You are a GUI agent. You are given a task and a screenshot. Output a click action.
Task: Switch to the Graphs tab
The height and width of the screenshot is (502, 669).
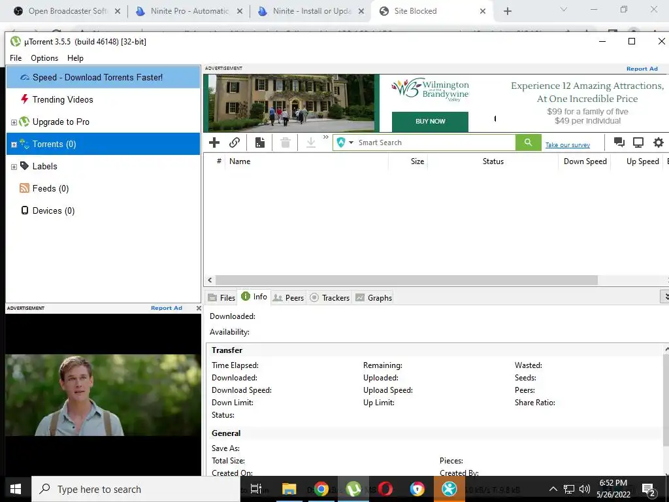point(374,297)
